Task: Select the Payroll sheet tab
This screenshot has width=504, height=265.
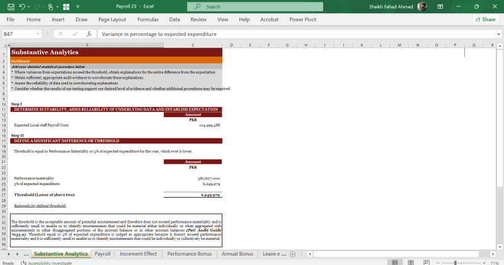Action: point(103,254)
